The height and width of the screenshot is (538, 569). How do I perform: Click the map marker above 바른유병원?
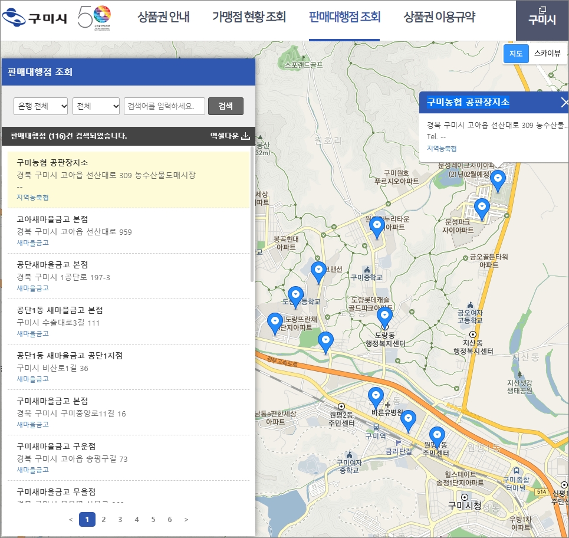pyautogui.click(x=376, y=398)
